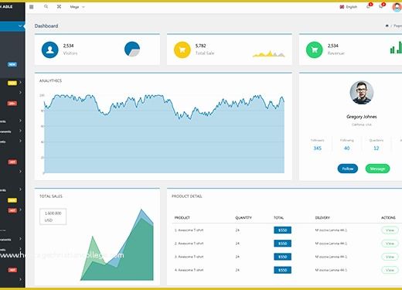Click the Followers count 345
Screen dimensions: 402x290
point(318,148)
